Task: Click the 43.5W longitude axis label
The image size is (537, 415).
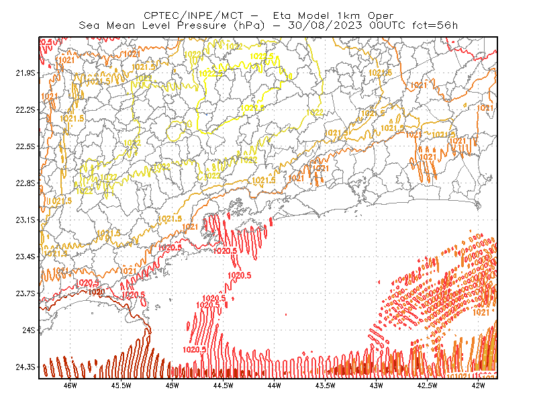Action: [326, 385]
